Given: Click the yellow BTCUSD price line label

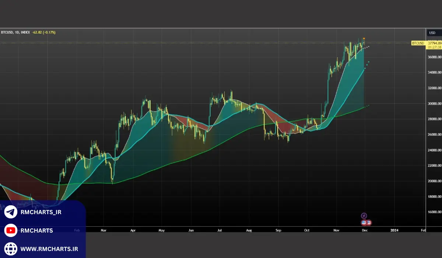Looking at the screenshot, I should pos(418,43).
